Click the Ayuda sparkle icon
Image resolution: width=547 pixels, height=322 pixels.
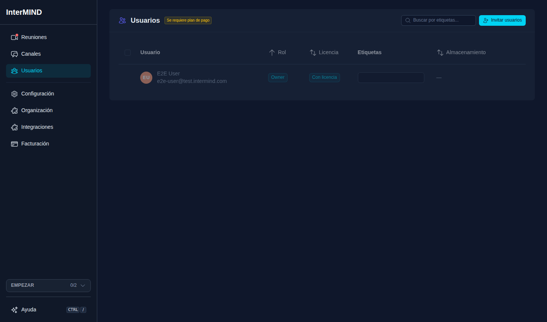pyautogui.click(x=14, y=309)
